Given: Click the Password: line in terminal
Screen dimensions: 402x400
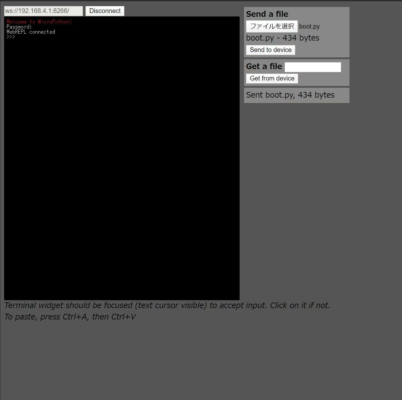Looking at the screenshot, I should point(19,27).
